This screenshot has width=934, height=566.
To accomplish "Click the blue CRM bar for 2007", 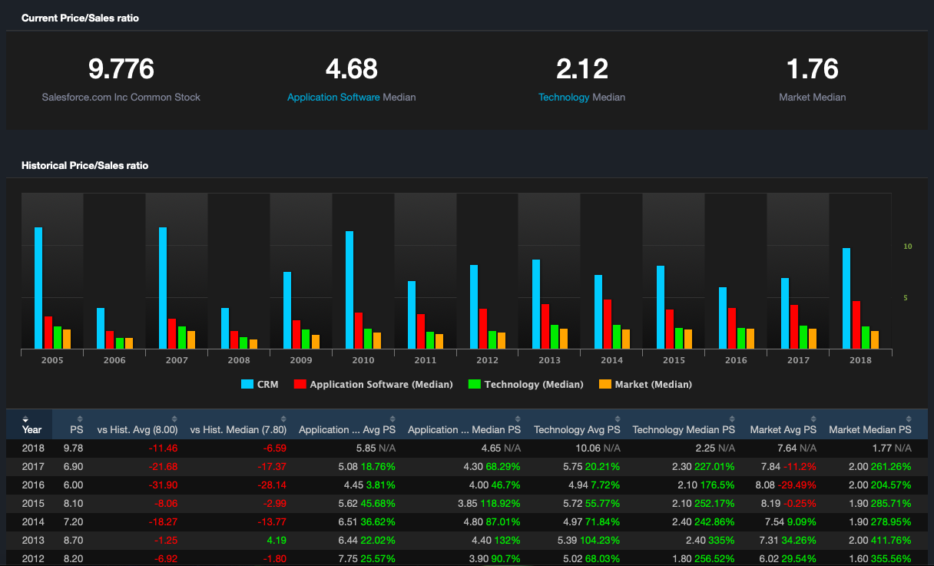I will click(x=163, y=288).
